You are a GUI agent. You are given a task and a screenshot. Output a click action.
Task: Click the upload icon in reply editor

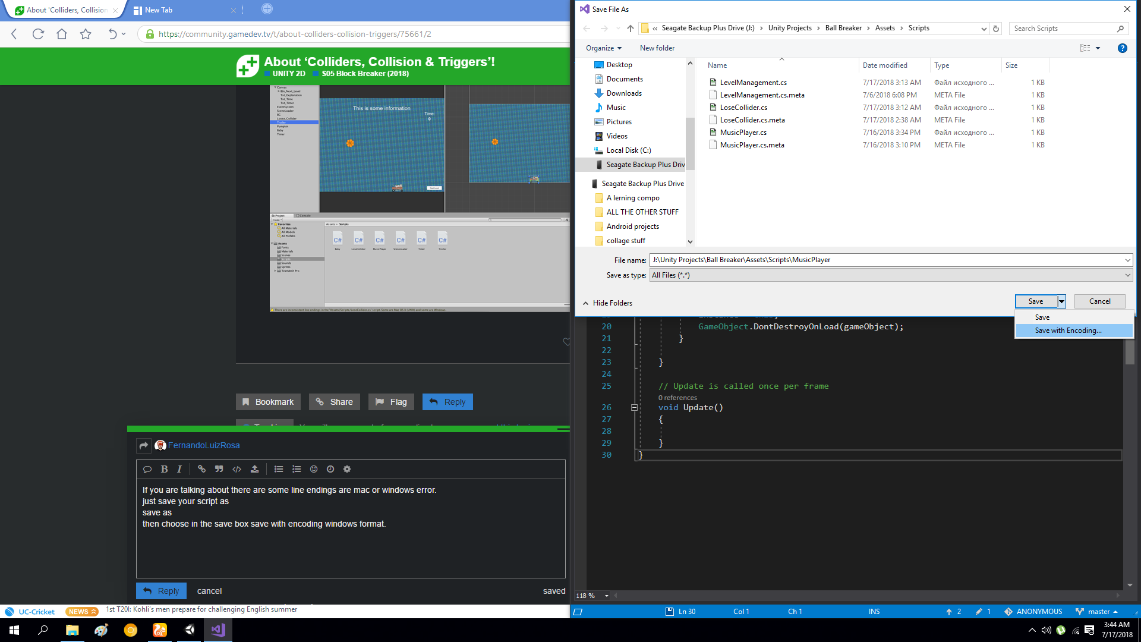[254, 469]
